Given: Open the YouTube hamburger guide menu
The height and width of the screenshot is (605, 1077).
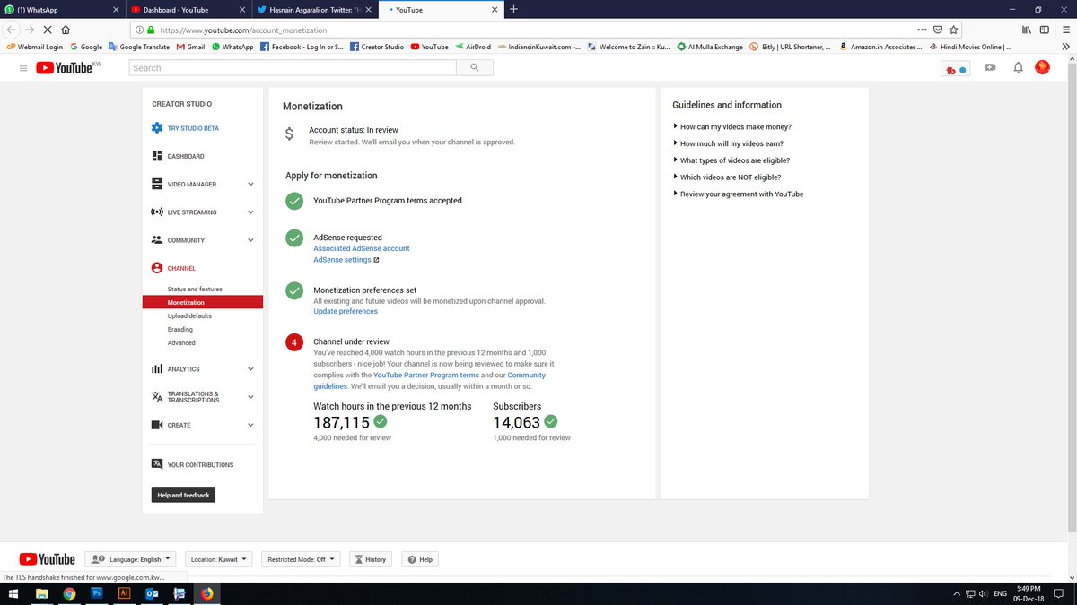Looking at the screenshot, I should 23,67.
